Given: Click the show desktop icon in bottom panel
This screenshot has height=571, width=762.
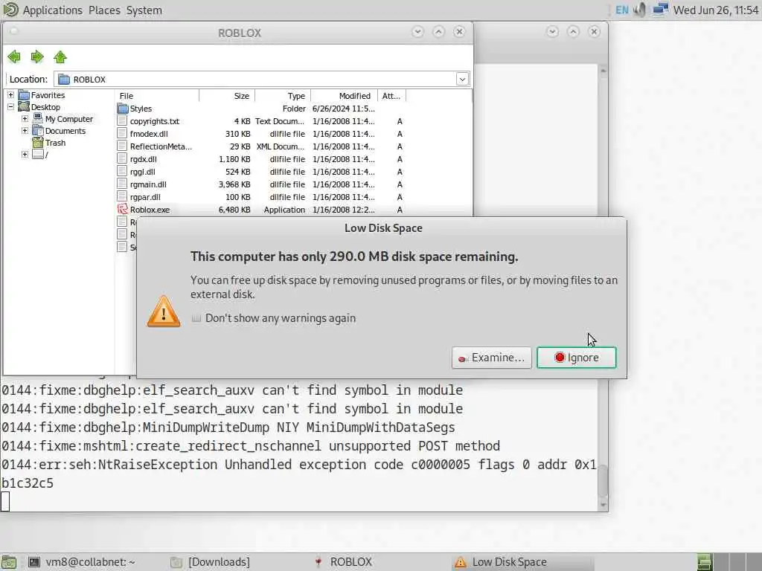Looking at the screenshot, I should click(9, 562).
